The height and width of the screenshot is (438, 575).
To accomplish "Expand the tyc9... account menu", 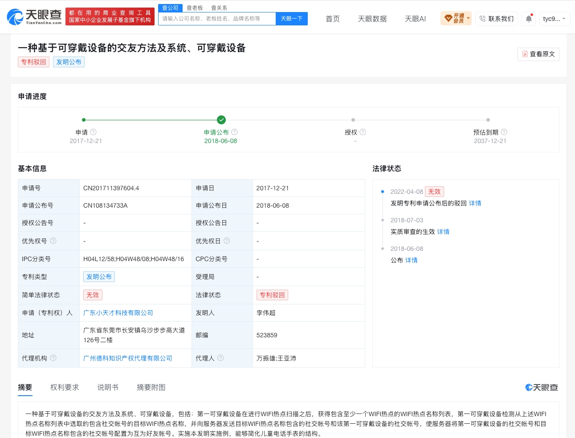I will tap(554, 19).
